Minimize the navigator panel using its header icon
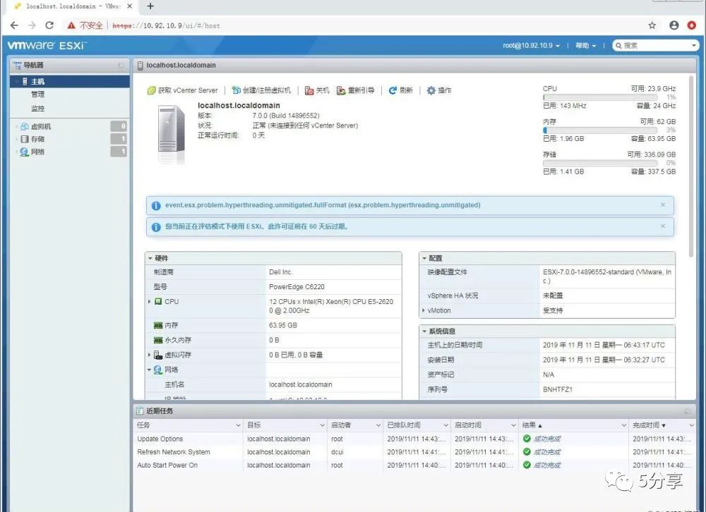The image size is (706, 512). click(121, 66)
